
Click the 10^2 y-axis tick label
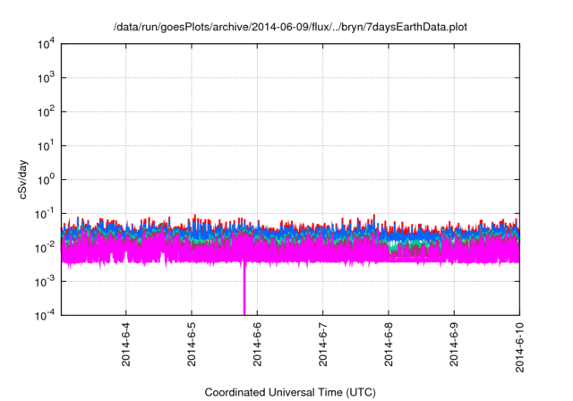[47, 112]
